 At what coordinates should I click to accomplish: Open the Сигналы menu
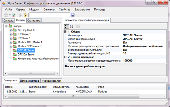point(49,10)
